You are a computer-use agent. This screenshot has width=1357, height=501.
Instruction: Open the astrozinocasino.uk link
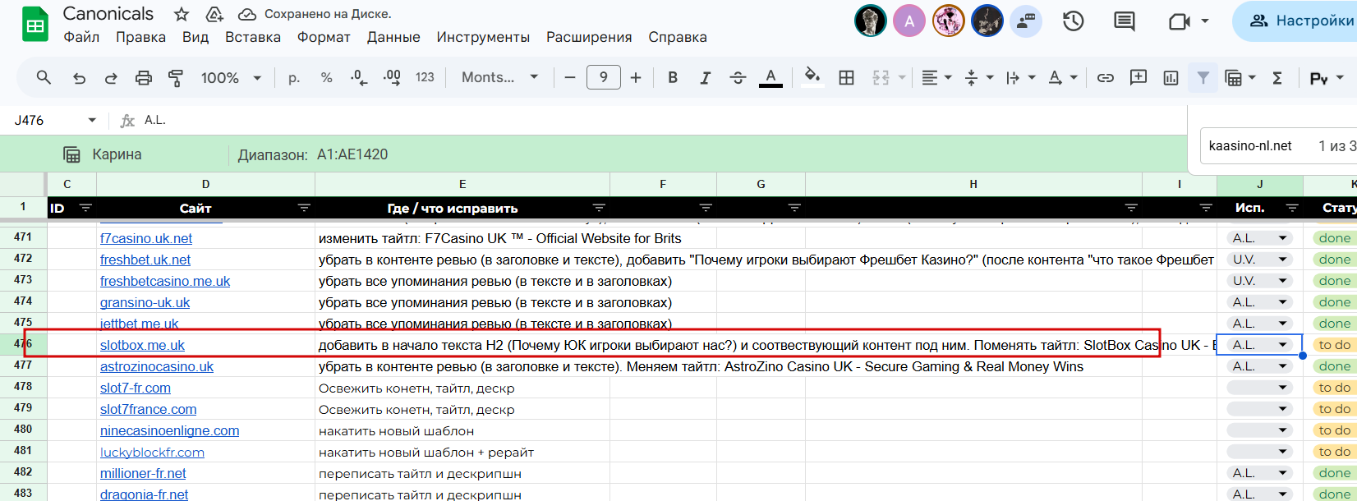coord(157,367)
